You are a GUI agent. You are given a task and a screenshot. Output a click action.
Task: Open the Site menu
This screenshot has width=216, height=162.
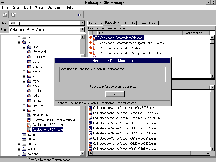16,8
